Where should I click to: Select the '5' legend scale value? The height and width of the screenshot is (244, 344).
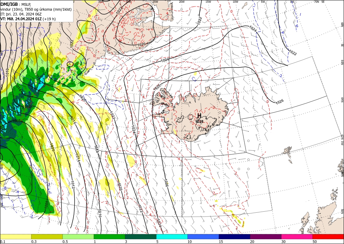[158, 242]
